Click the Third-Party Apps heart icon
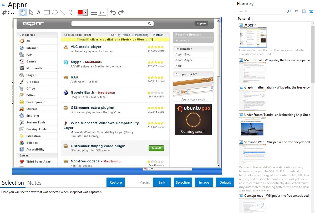 click(x=22, y=162)
